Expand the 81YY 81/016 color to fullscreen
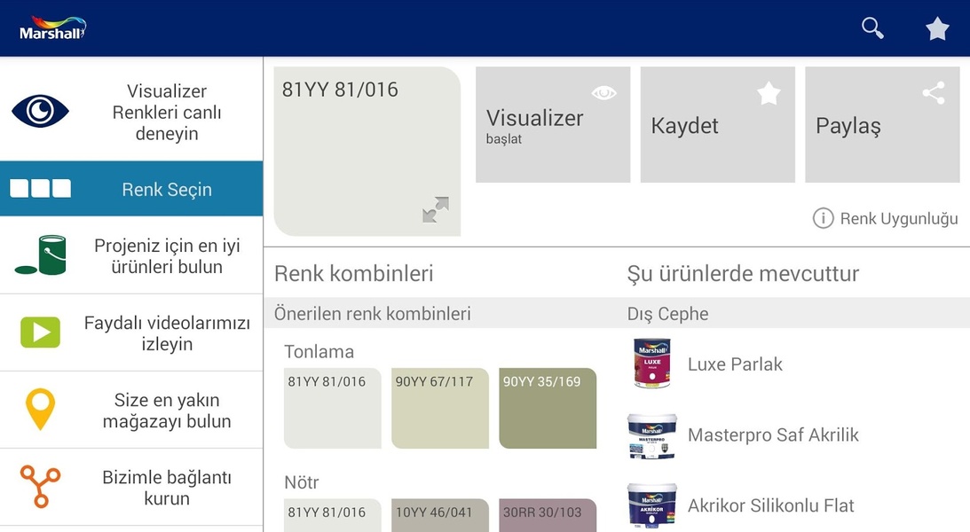Image resolution: width=970 pixels, height=532 pixels. point(436,210)
